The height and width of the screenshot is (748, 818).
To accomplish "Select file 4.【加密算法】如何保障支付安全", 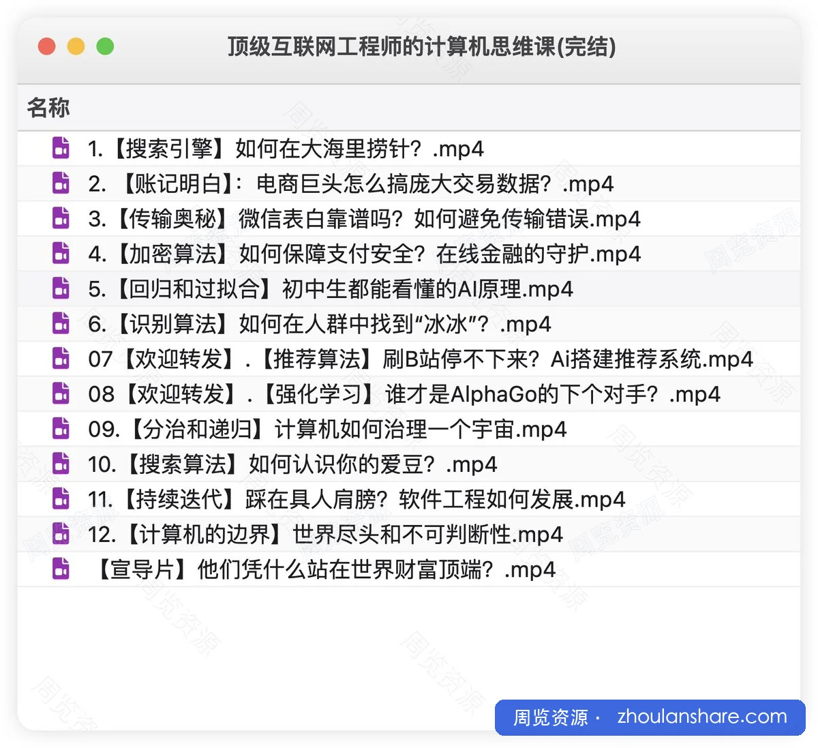I will point(409,253).
